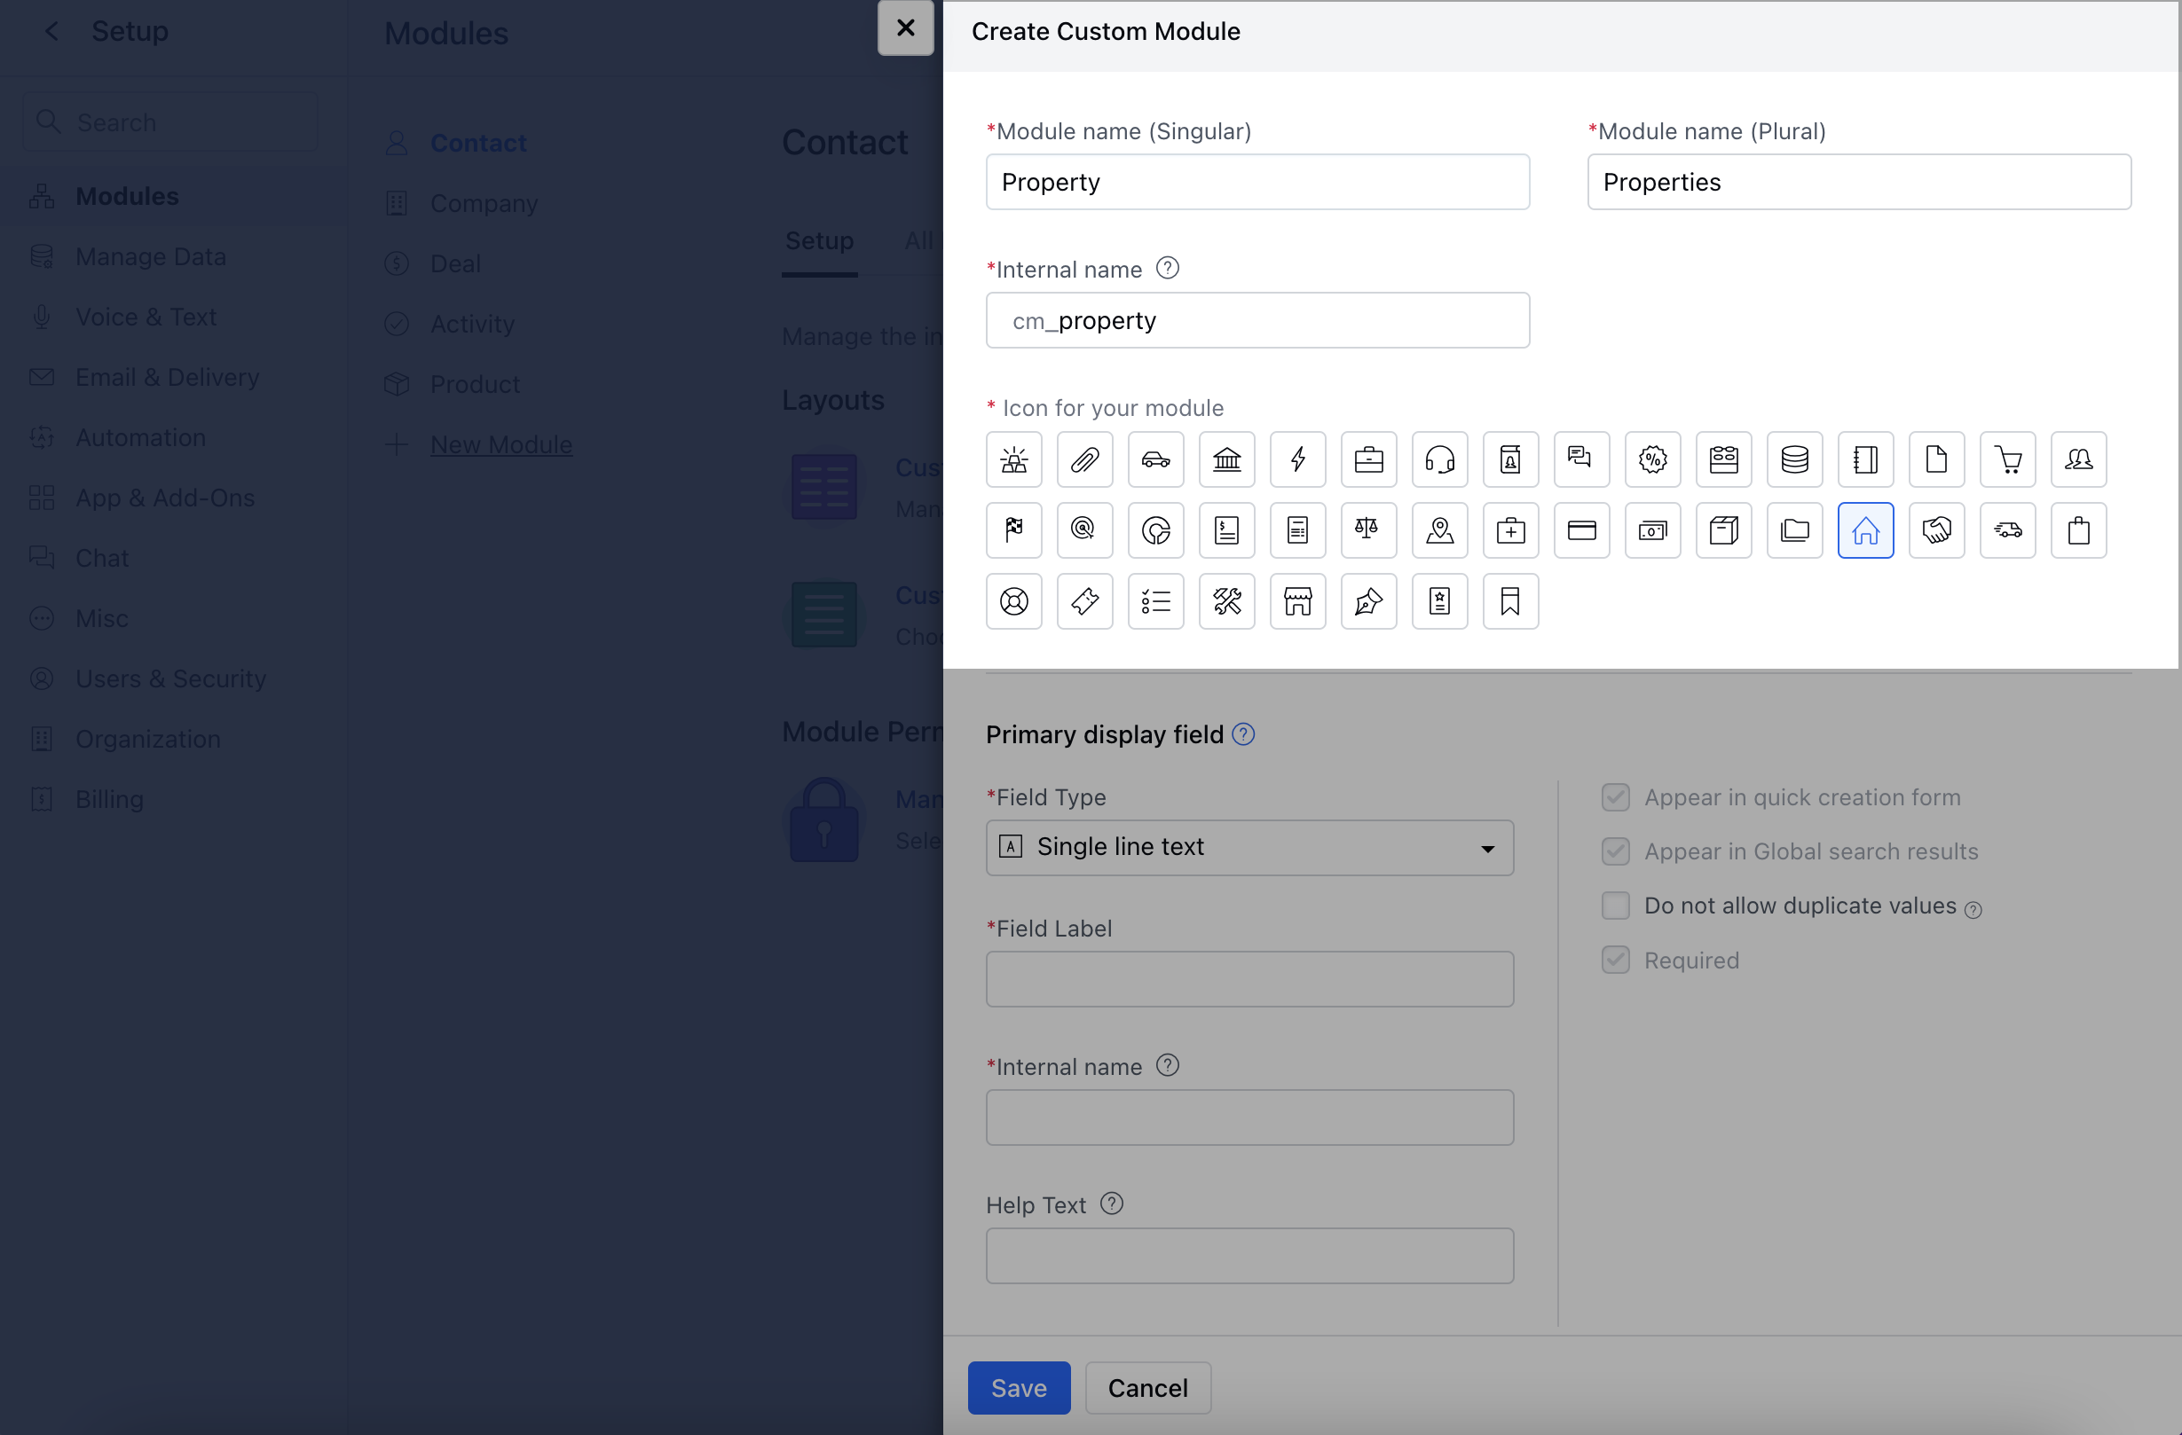Choose the folders module icon
The image size is (2182, 1435).
click(1794, 529)
